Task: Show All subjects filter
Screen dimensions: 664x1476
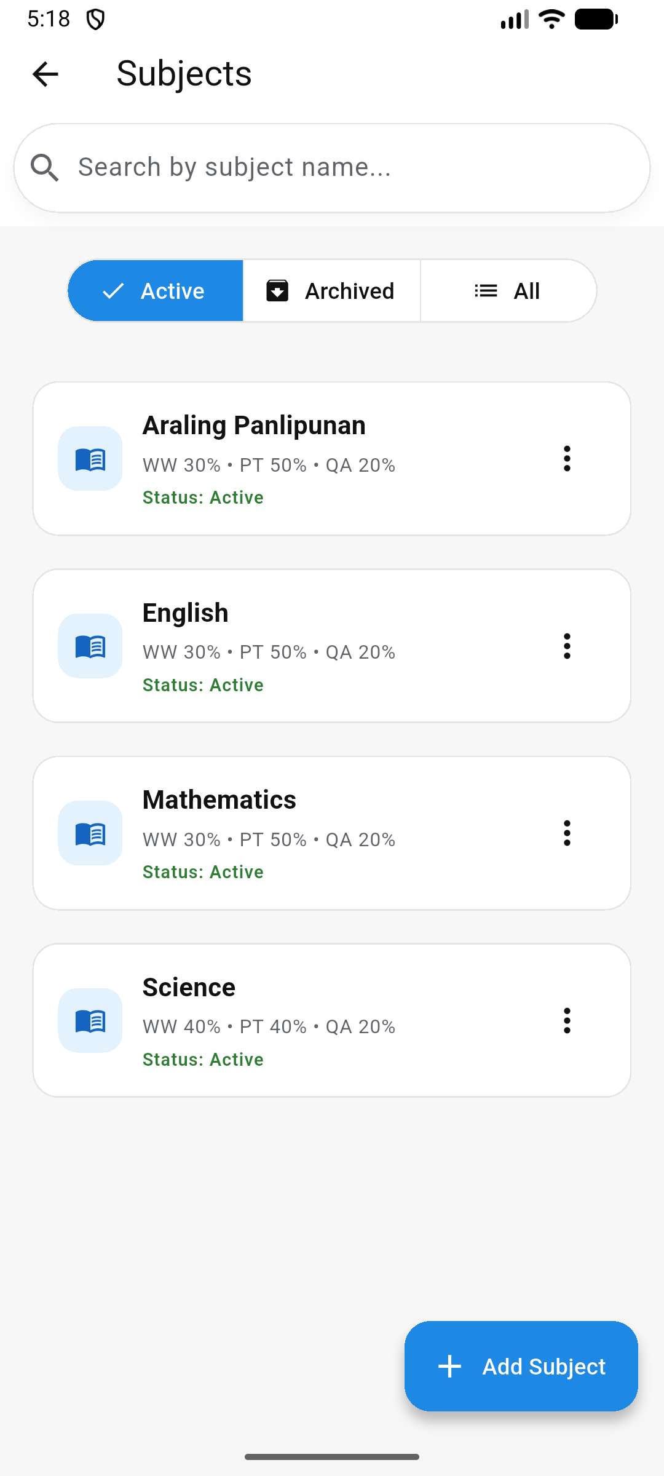Action: (x=508, y=291)
